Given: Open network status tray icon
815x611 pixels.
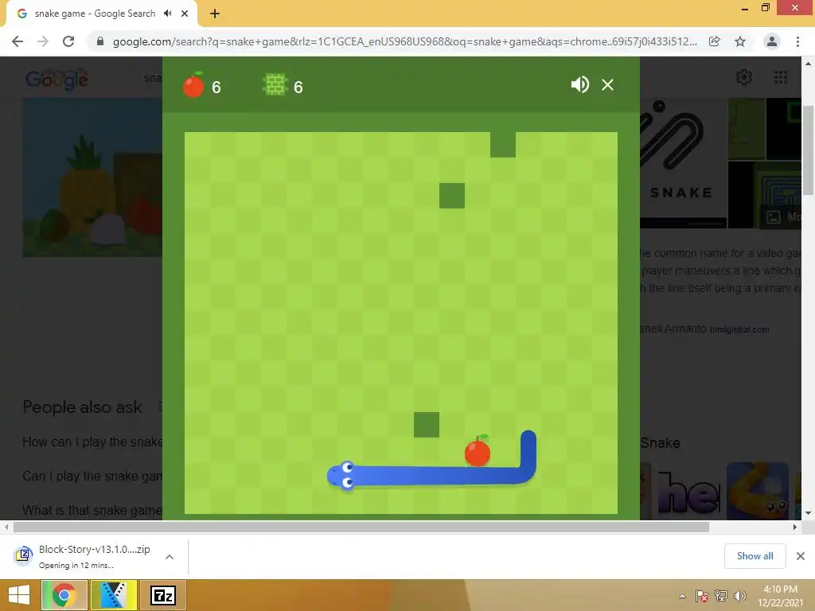Looking at the screenshot, I should coord(721,596).
